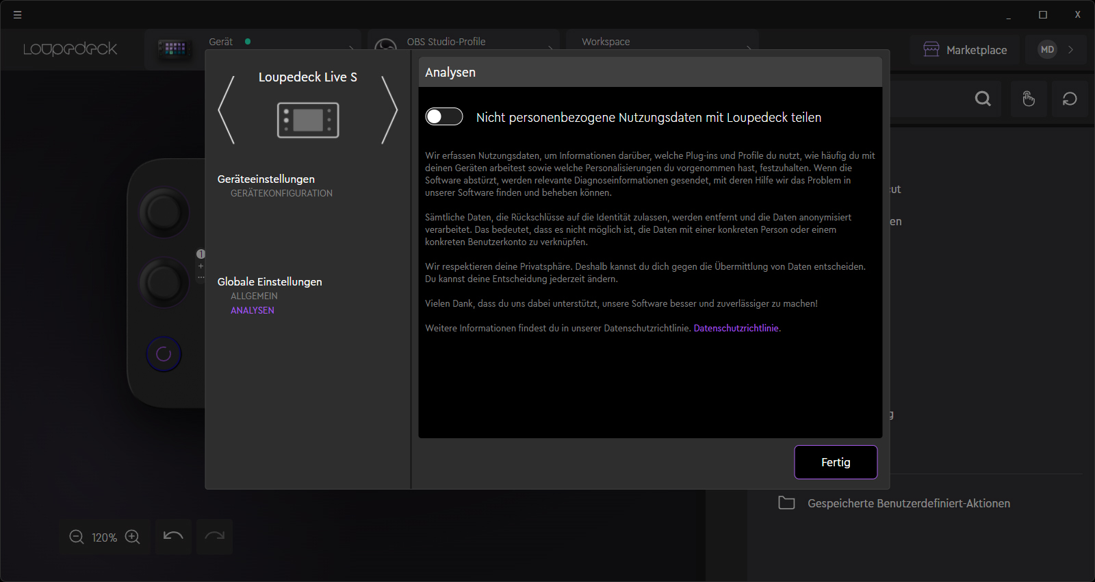Image resolution: width=1095 pixels, height=582 pixels.
Task: Go to previous device with left arrow
Action: coord(227,110)
